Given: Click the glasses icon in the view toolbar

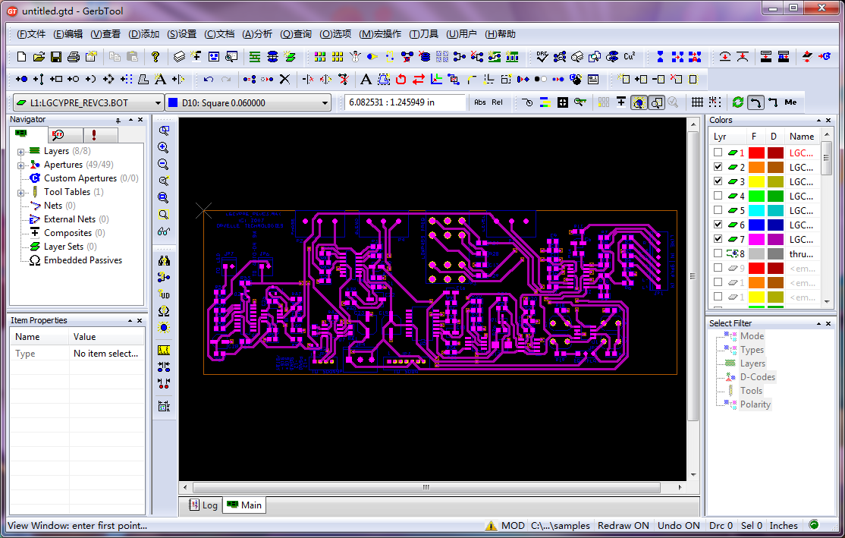Looking at the screenshot, I should coord(163,231).
